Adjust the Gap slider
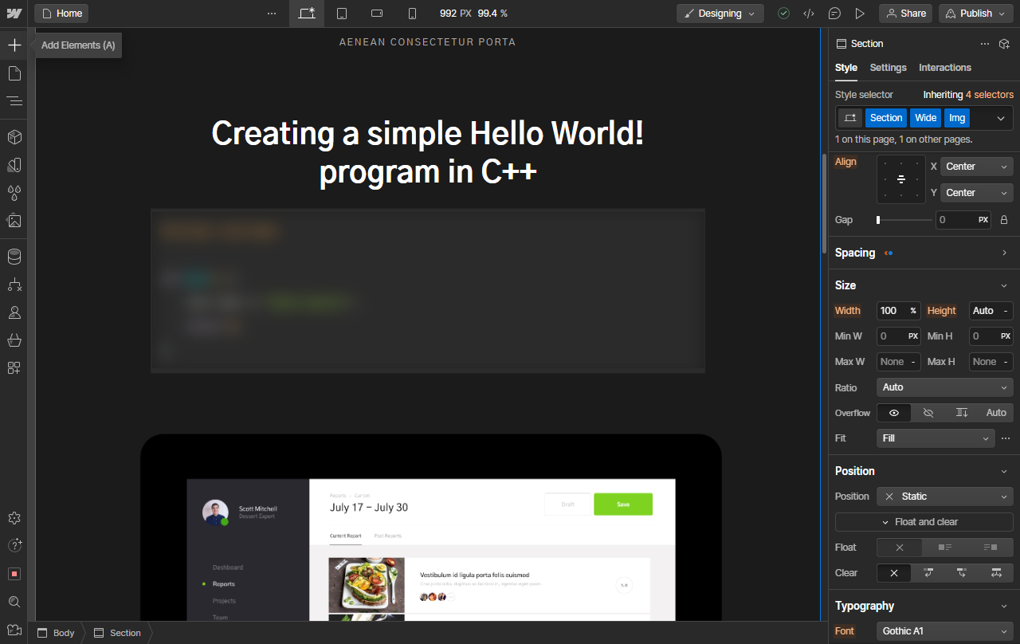 point(904,220)
